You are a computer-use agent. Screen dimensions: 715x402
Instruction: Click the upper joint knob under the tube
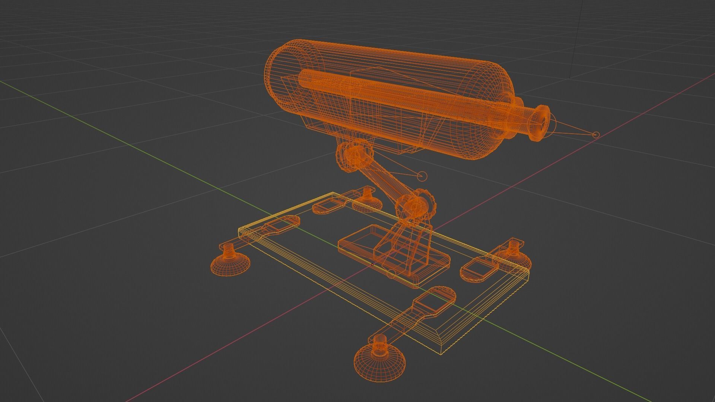pos(354,155)
